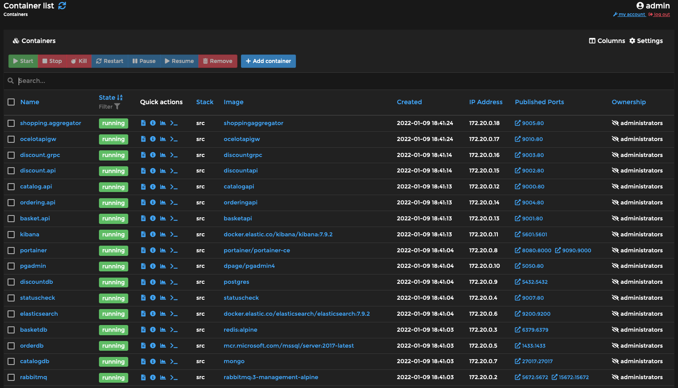This screenshot has height=388, width=678.
Task: Open console for the discountdb container
Action: (x=173, y=282)
